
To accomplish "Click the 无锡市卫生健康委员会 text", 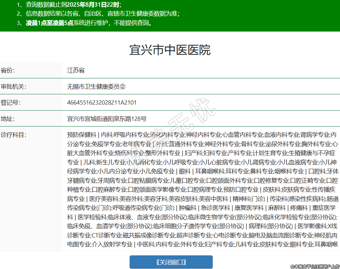I will click(x=96, y=87).
